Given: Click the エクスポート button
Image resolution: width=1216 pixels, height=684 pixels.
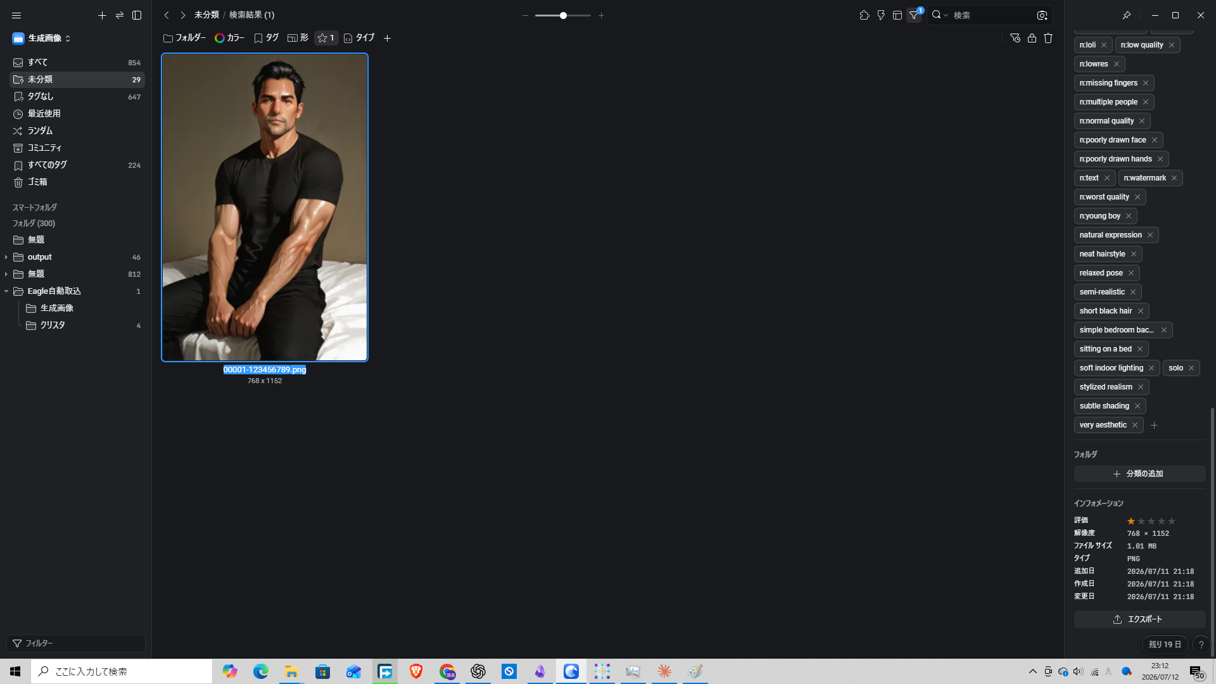Looking at the screenshot, I should click(1139, 619).
